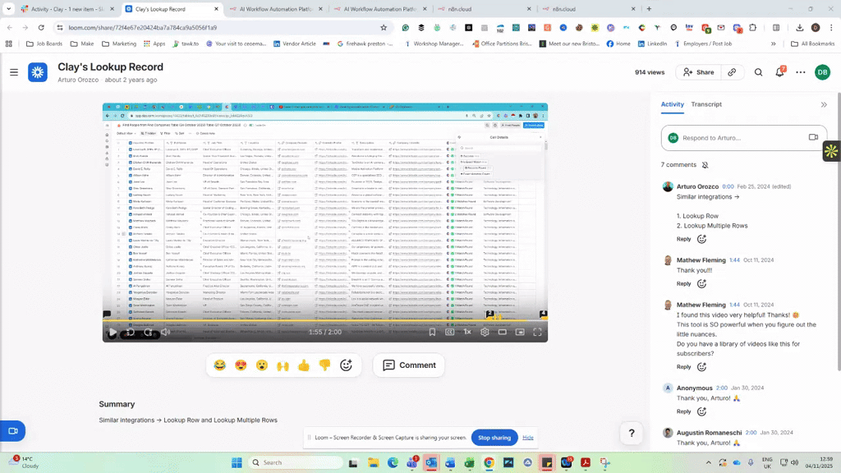Viewport: 841px width, 473px height.
Task: Toggle closed captions on the video
Action: 449,332
